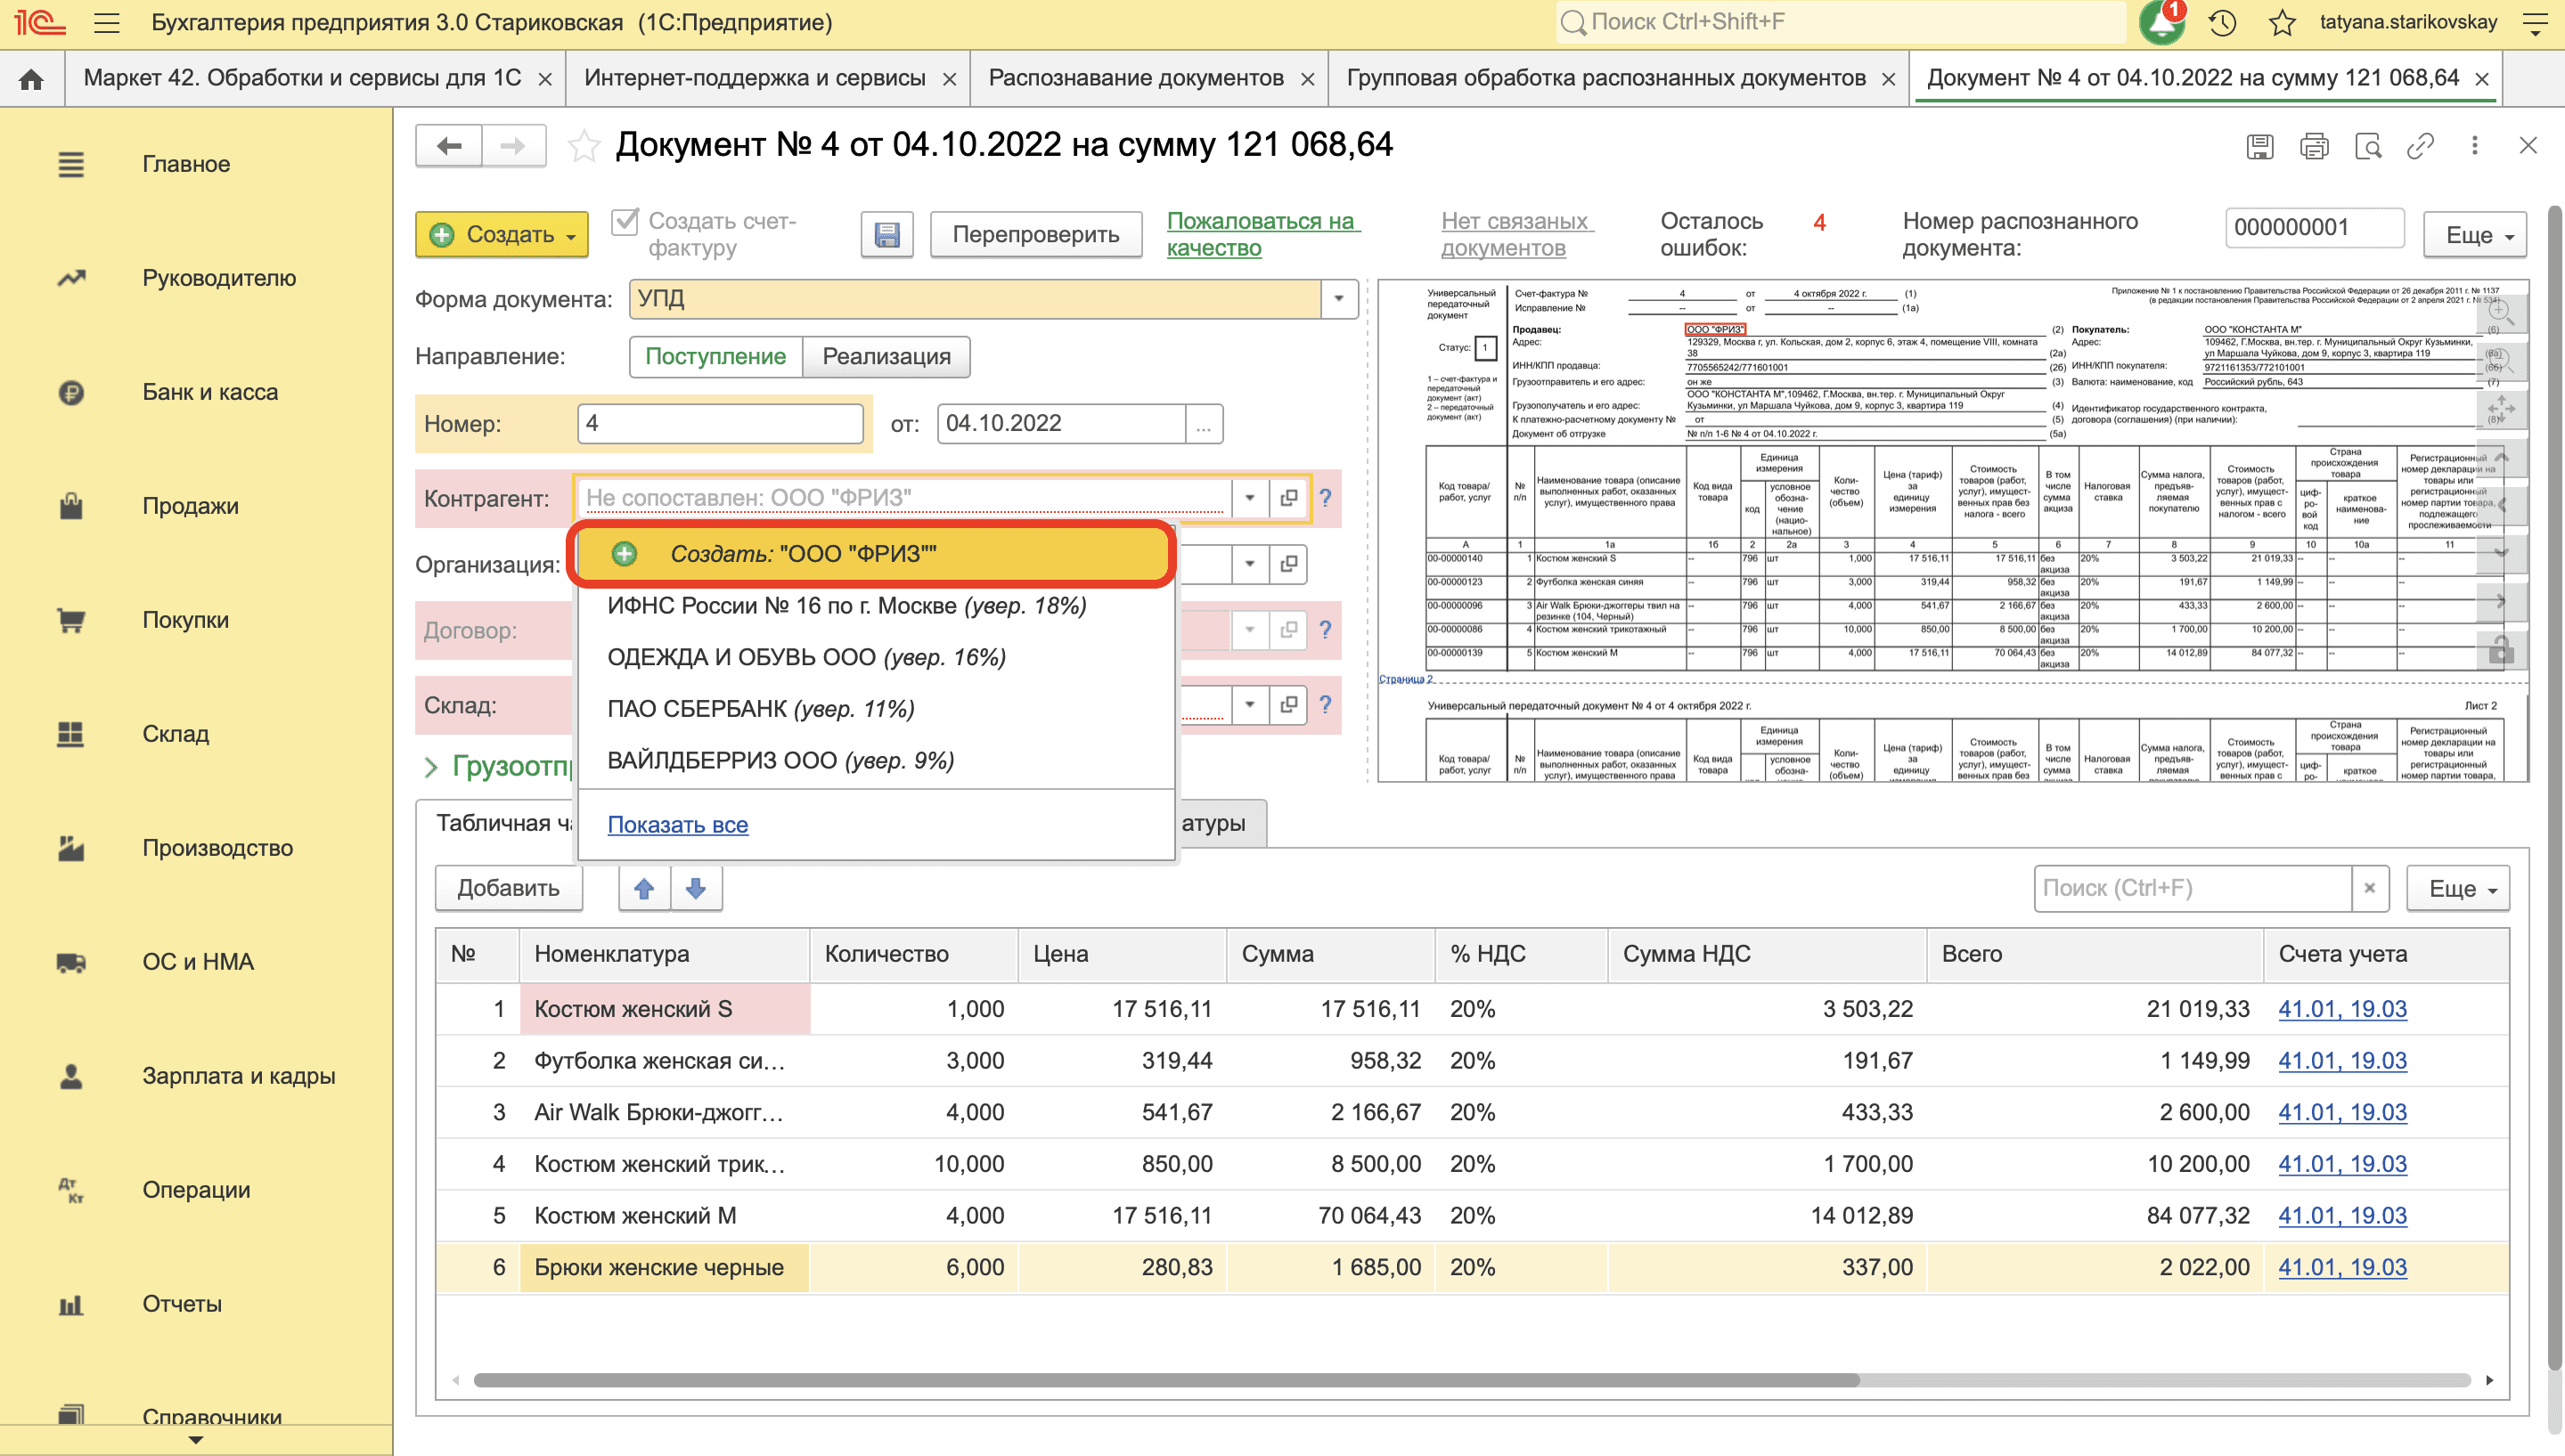Viewport: 2565px width, 1456px height.
Task: Open the Показать все link
Action: point(677,825)
